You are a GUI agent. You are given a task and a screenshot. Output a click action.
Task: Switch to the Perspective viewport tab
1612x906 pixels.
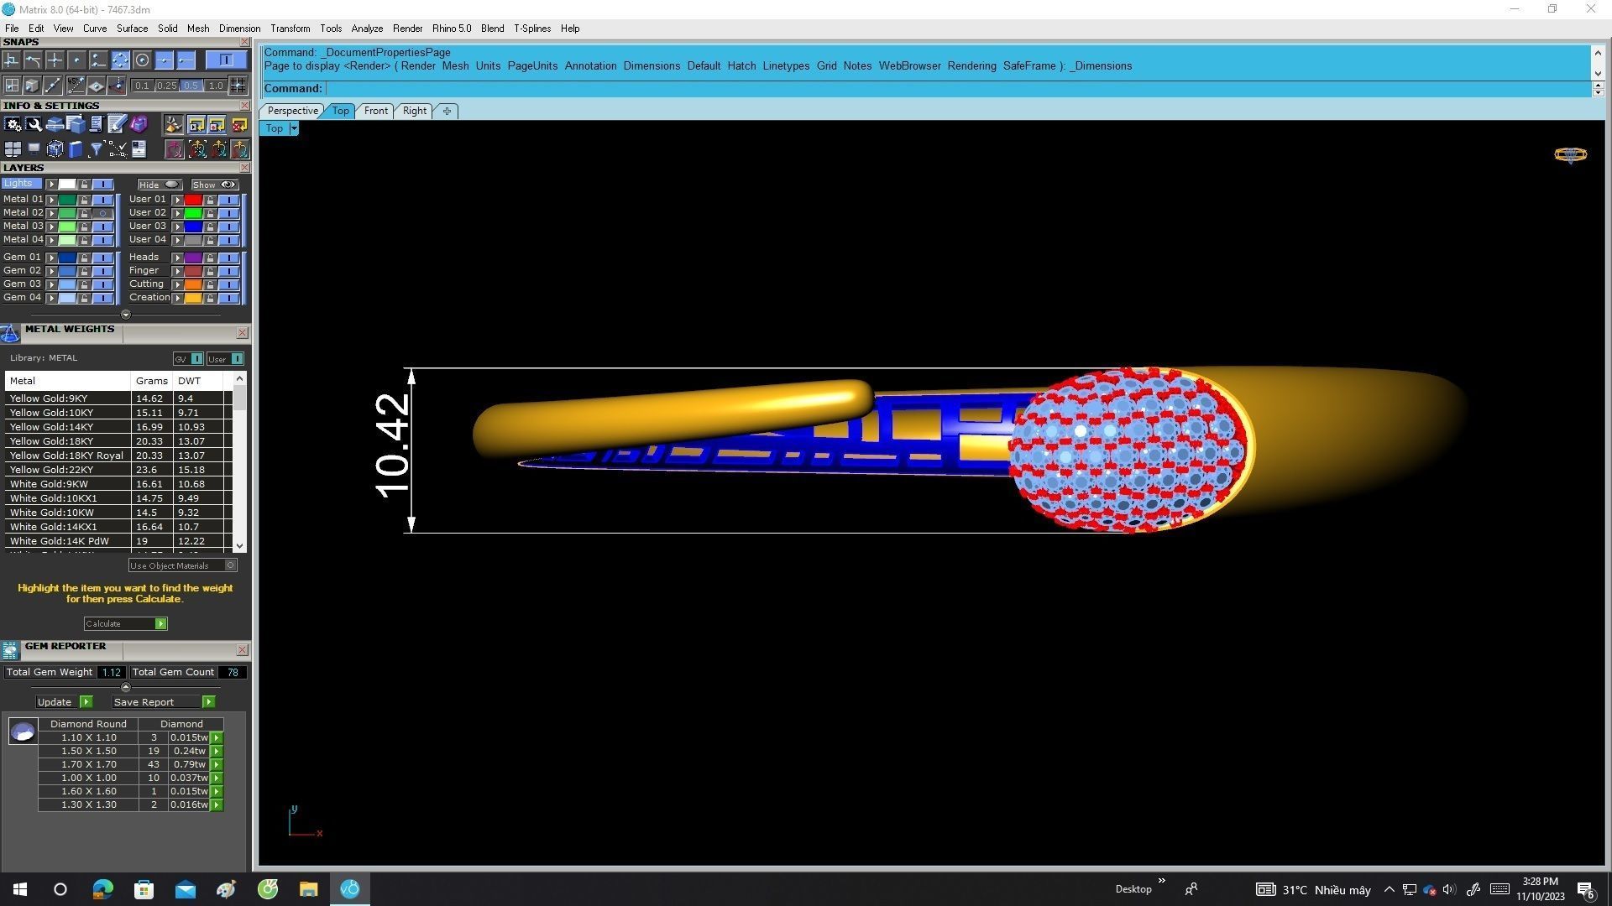tap(291, 111)
